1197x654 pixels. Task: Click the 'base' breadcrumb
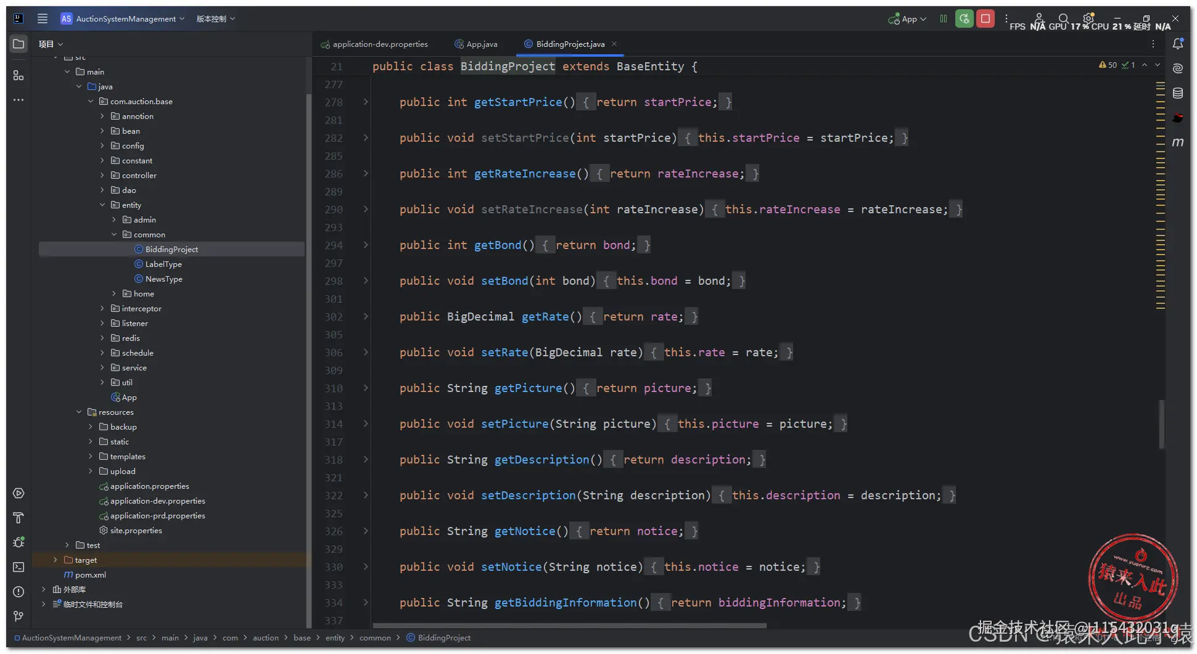click(x=302, y=637)
